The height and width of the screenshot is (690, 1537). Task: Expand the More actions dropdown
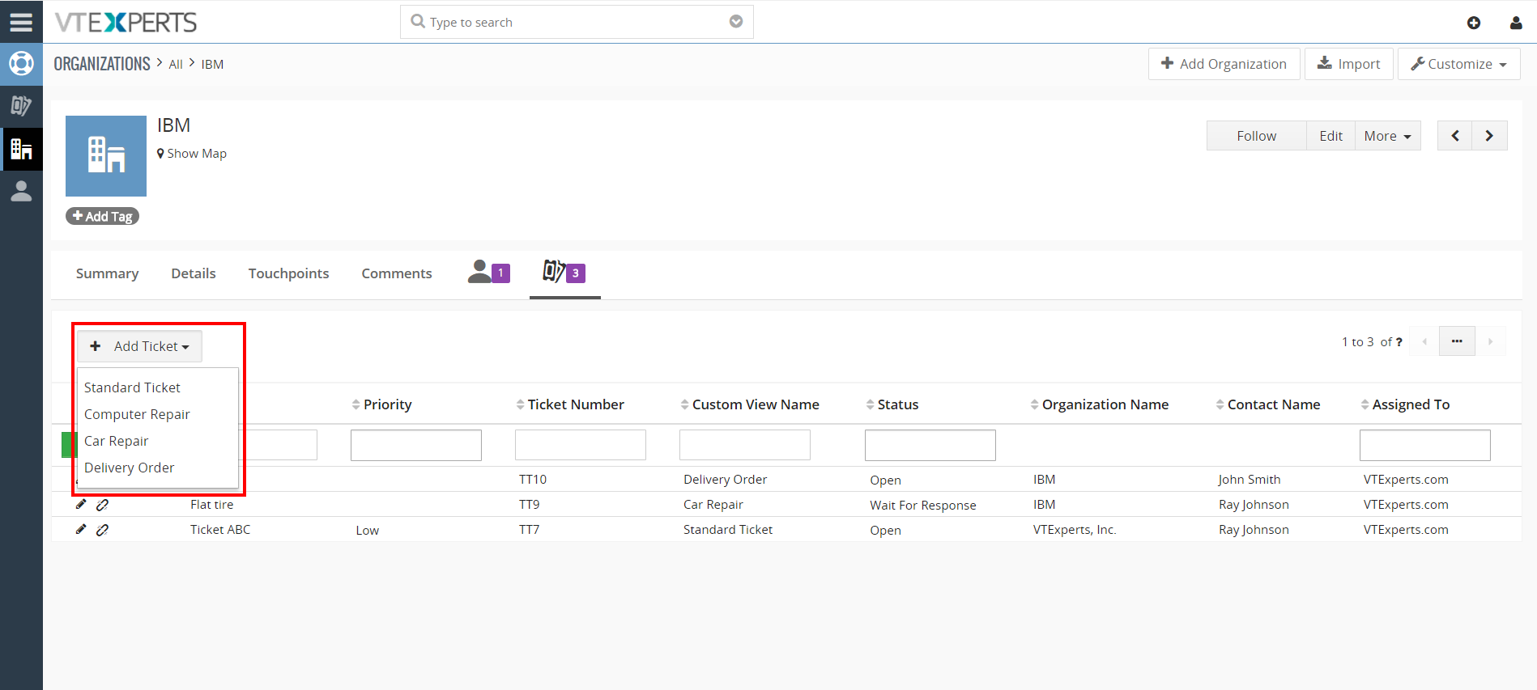(x=1387, y=136)
